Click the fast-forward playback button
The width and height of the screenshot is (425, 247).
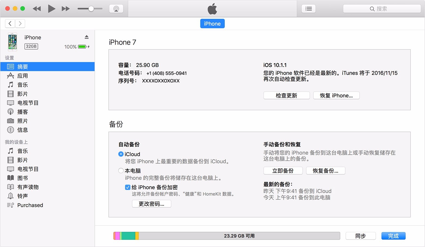(66, 9)
